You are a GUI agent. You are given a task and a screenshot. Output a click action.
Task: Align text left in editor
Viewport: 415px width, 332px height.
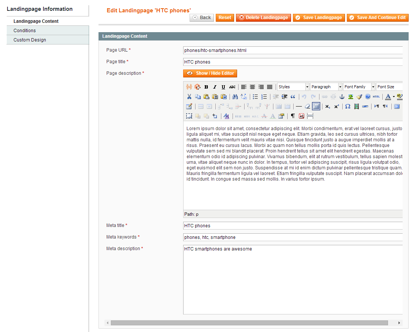click(x=244, y=87)
